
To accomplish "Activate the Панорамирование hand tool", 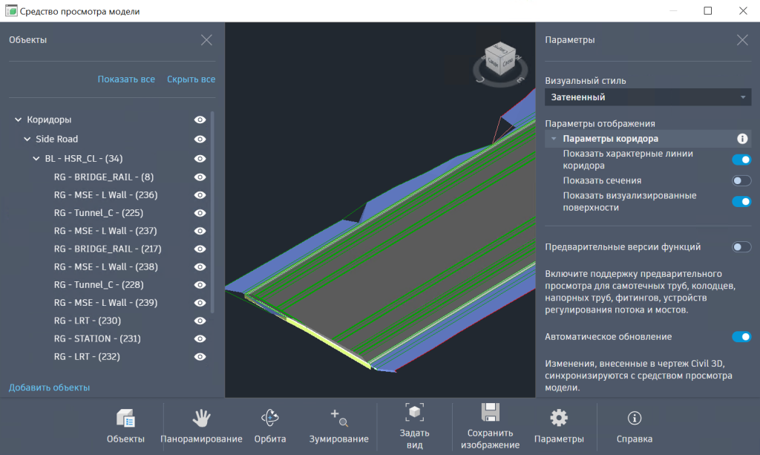I will point(201,419).
